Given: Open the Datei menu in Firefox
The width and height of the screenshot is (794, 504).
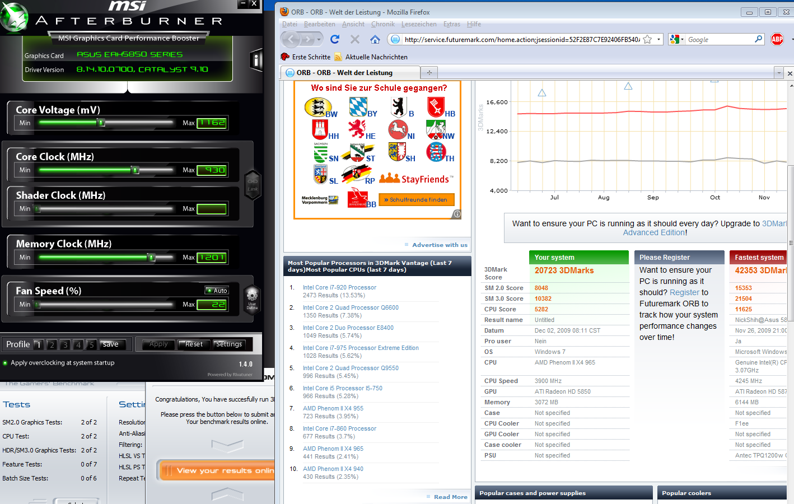Looking at the screenshot, I should [290, 24].
